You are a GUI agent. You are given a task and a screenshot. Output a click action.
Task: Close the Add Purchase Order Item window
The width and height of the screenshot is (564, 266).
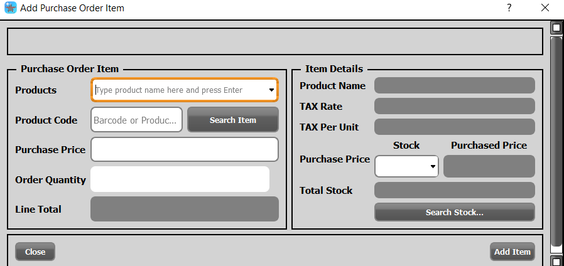pyautogui.click(x=545, y=8)
